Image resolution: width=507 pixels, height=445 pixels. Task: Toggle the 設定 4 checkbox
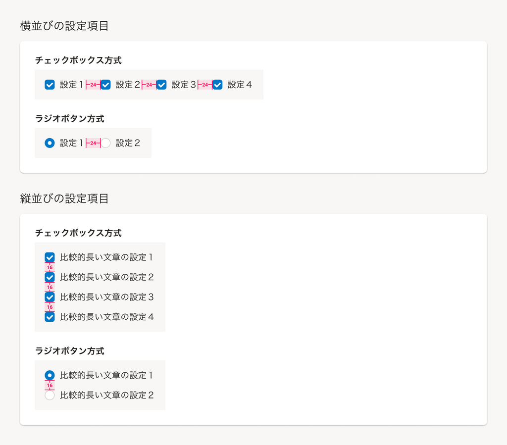(217, 85)
